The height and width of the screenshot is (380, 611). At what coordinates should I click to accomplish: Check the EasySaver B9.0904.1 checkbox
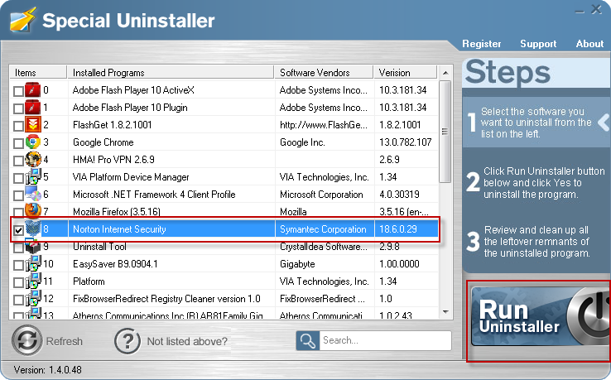pyautogui.click(x=18, y=265)
